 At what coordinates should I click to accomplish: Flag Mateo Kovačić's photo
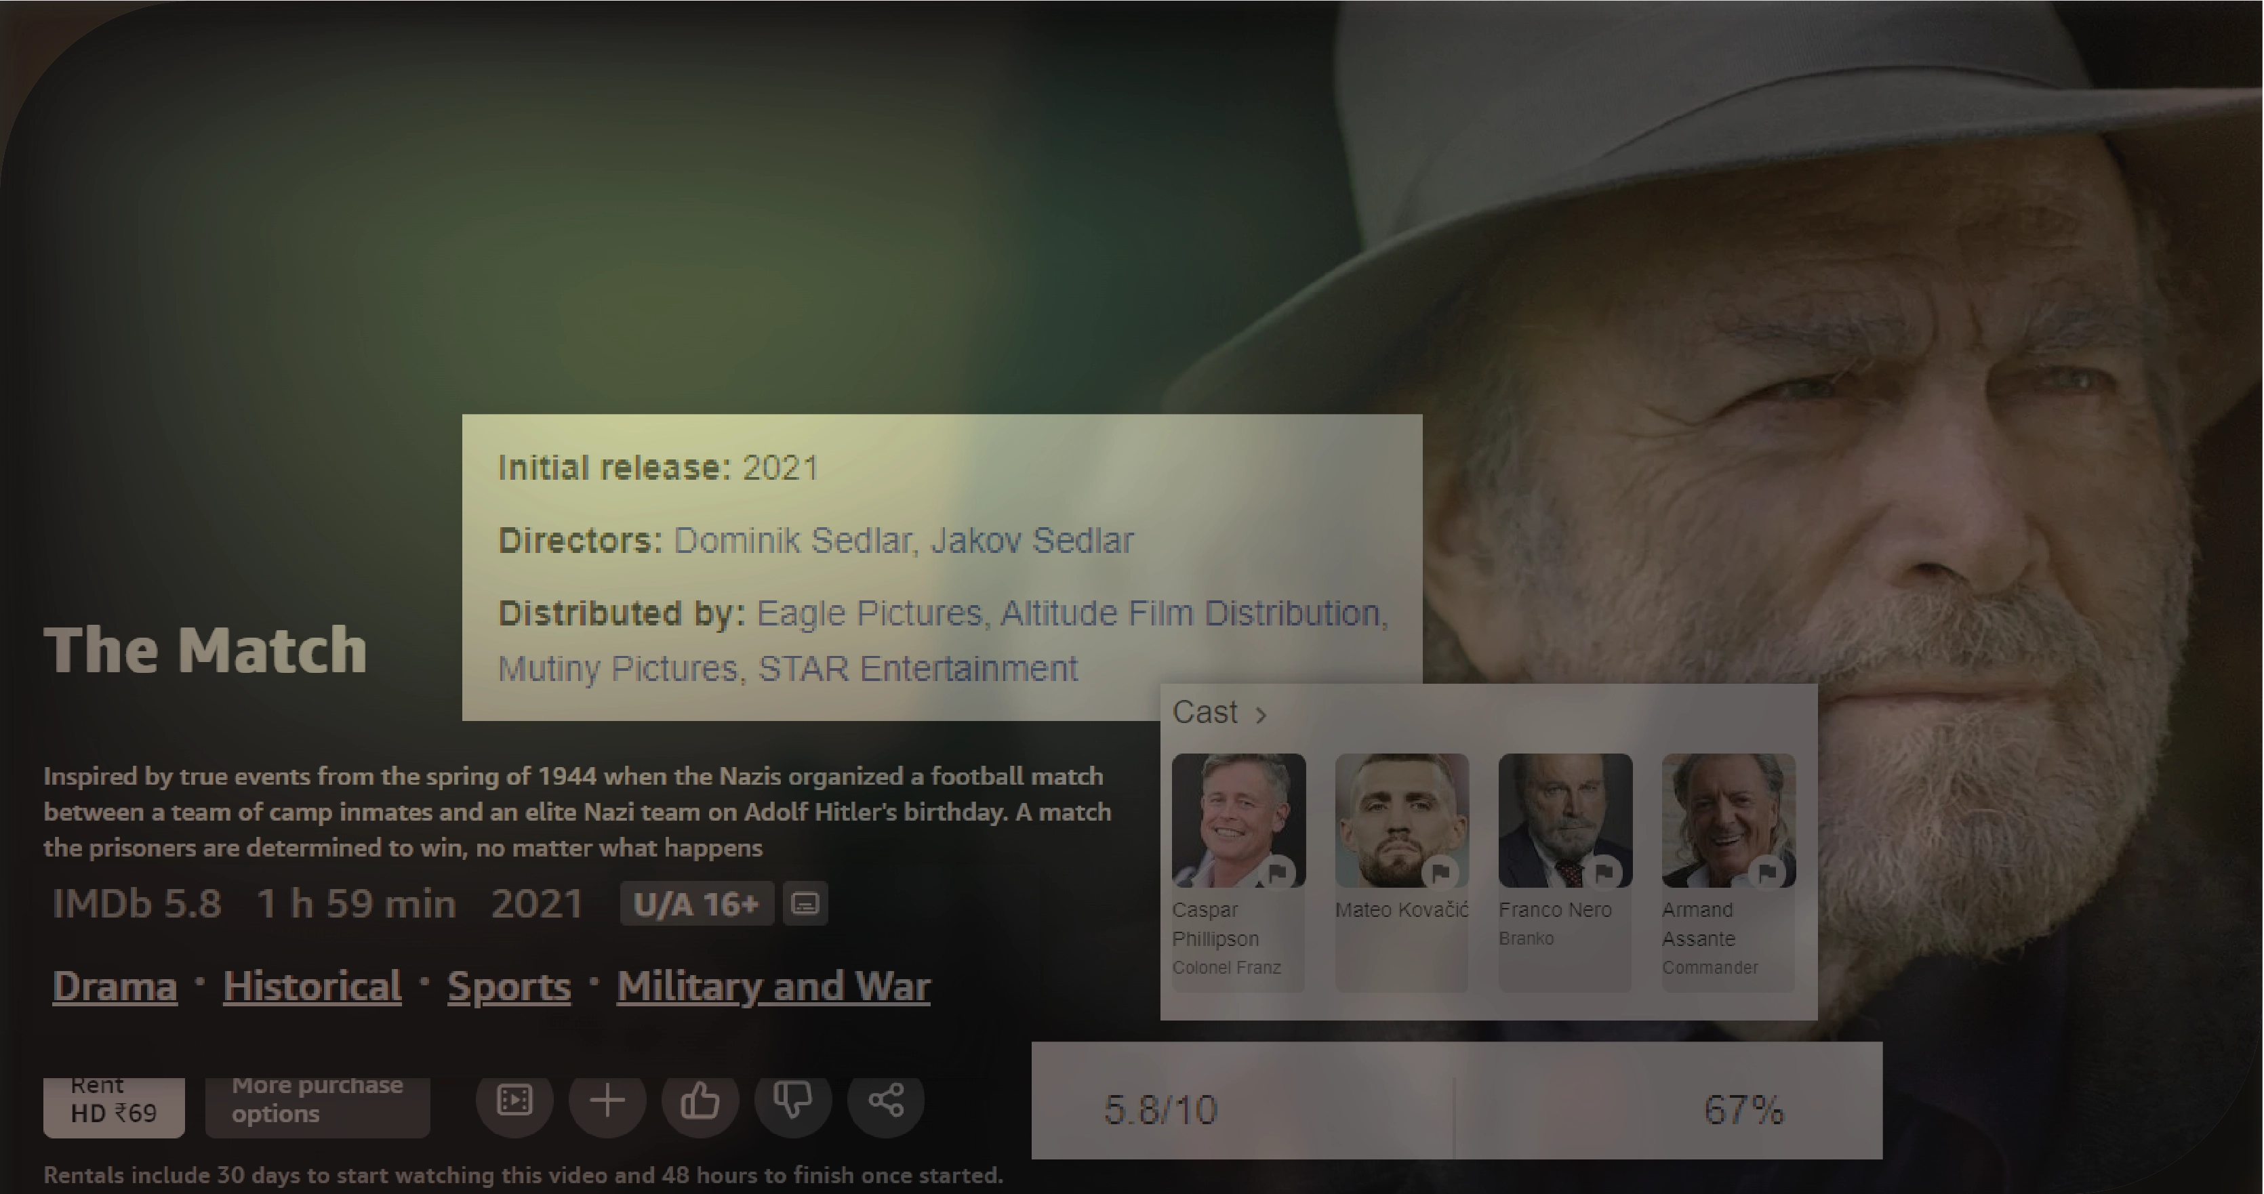1440,872
